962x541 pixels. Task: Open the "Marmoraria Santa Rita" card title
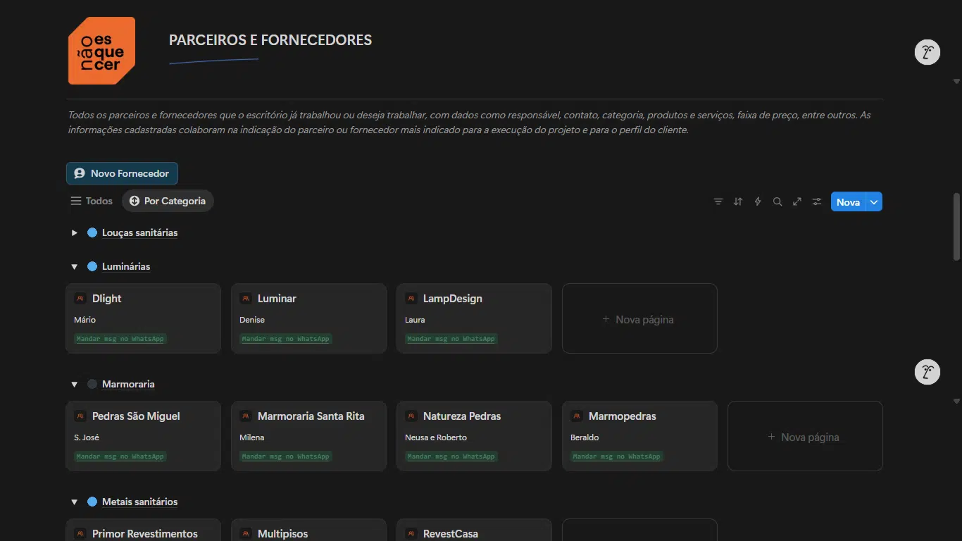tap(311, 416)
